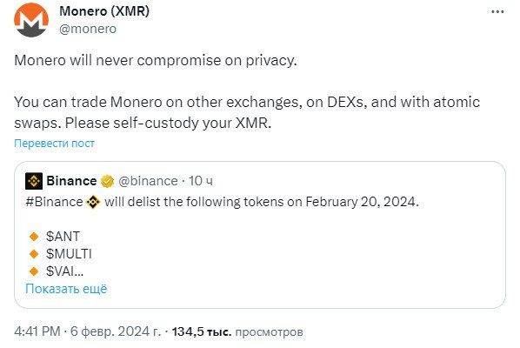Open the Monero (XMR) display name

click(x=104, y=11)
